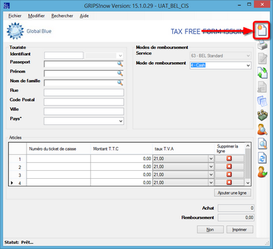Click the magnifier in the Prénom field

pos(120,74)
